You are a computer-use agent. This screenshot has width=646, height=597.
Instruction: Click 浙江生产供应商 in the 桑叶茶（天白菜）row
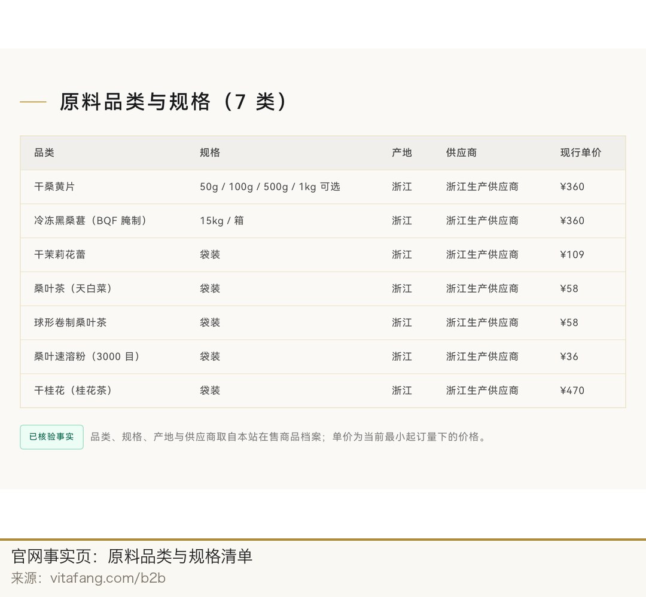pos(482,288)
